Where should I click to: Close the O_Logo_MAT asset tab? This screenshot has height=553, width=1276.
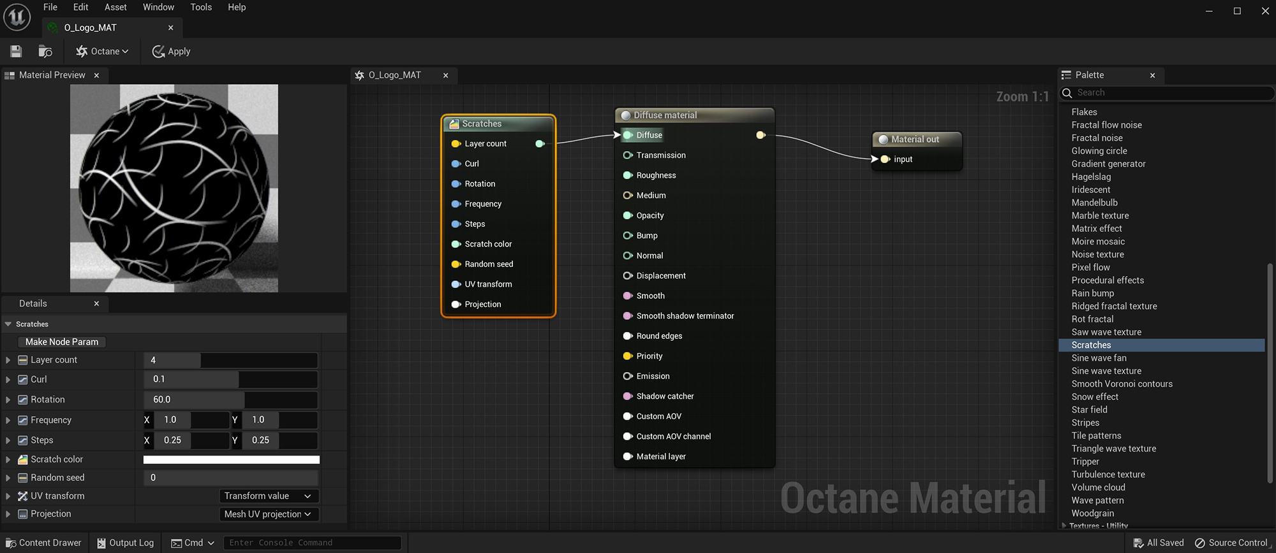coord(170,27)
